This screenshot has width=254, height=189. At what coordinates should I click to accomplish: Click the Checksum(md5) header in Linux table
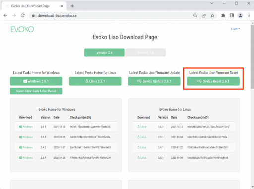(x=198, y=117)
